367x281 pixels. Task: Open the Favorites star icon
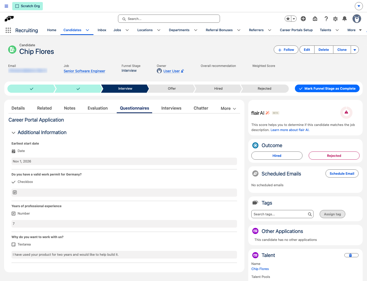(288, 19)
